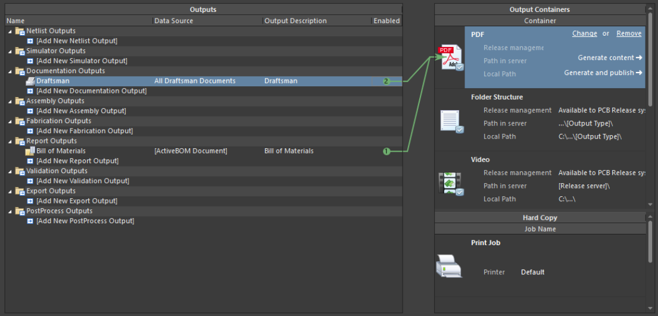
Task: Toggle the Draftsman enabled indicator numbered 2
Action: (386, 81)
